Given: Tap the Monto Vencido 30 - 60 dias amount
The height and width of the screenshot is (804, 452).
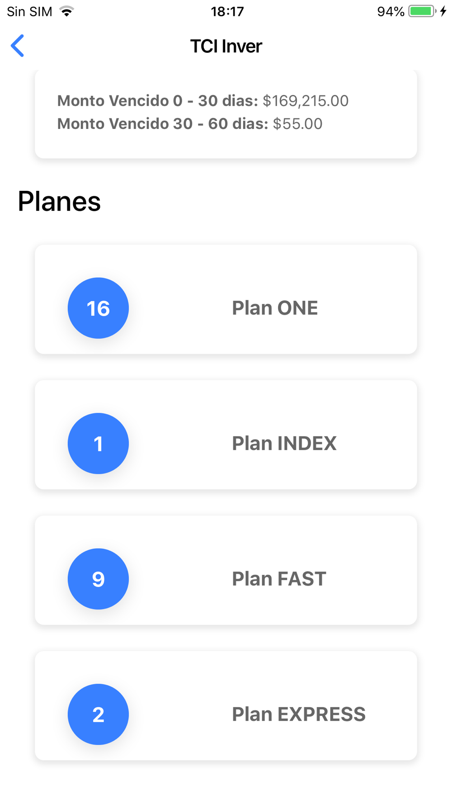Looking at the screenshot, I should click(297, 123).
